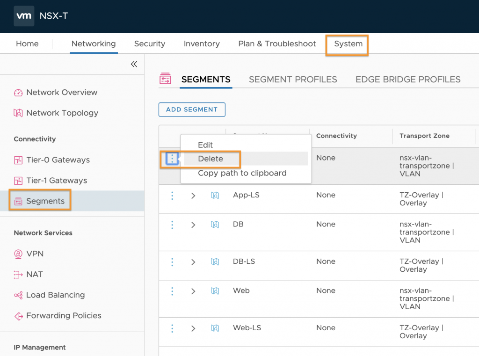This screenshot has height=356, width=479.
Task: Click the DB segment name
Action: 238,224
